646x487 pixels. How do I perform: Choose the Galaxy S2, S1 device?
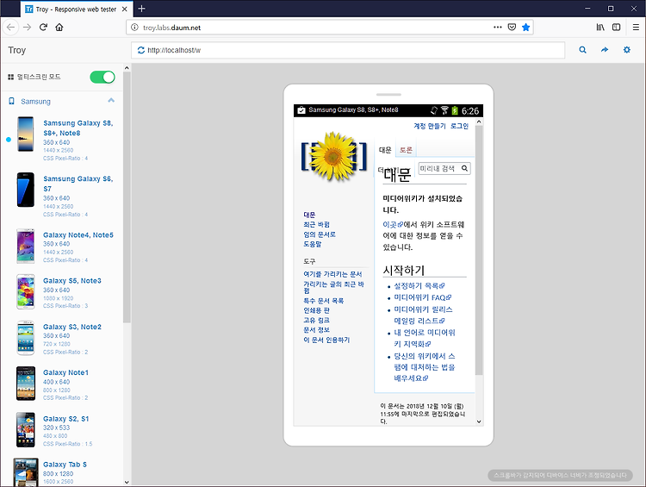(x=66, y=419)
